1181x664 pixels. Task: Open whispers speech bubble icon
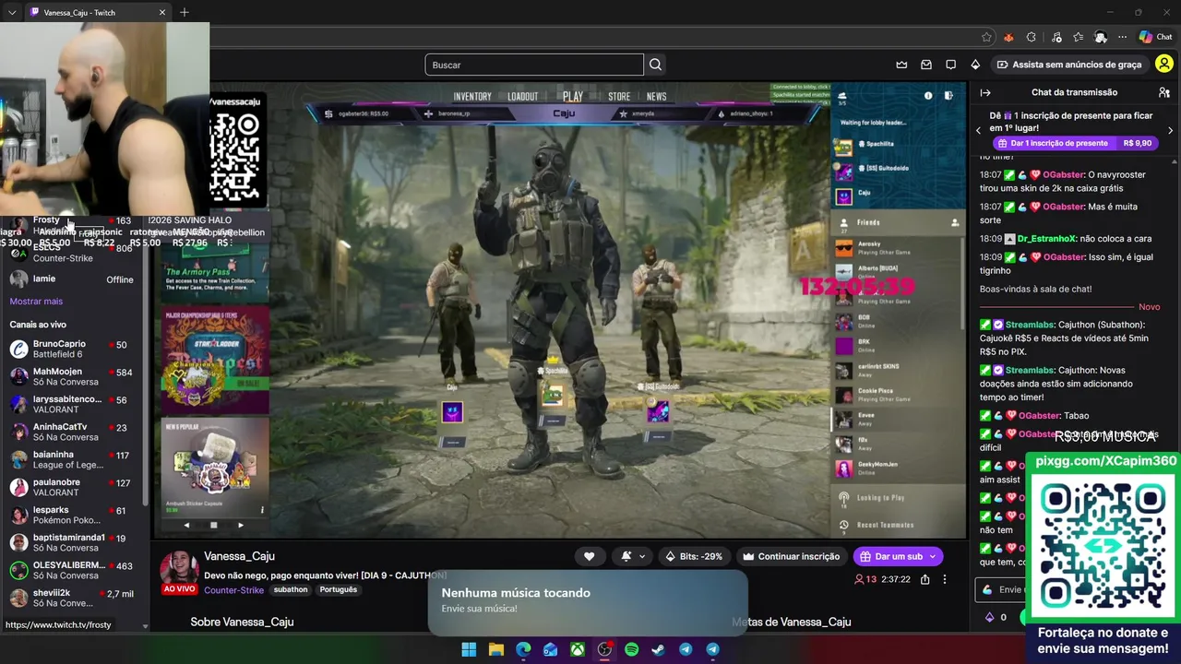click(x=950, y=65)
